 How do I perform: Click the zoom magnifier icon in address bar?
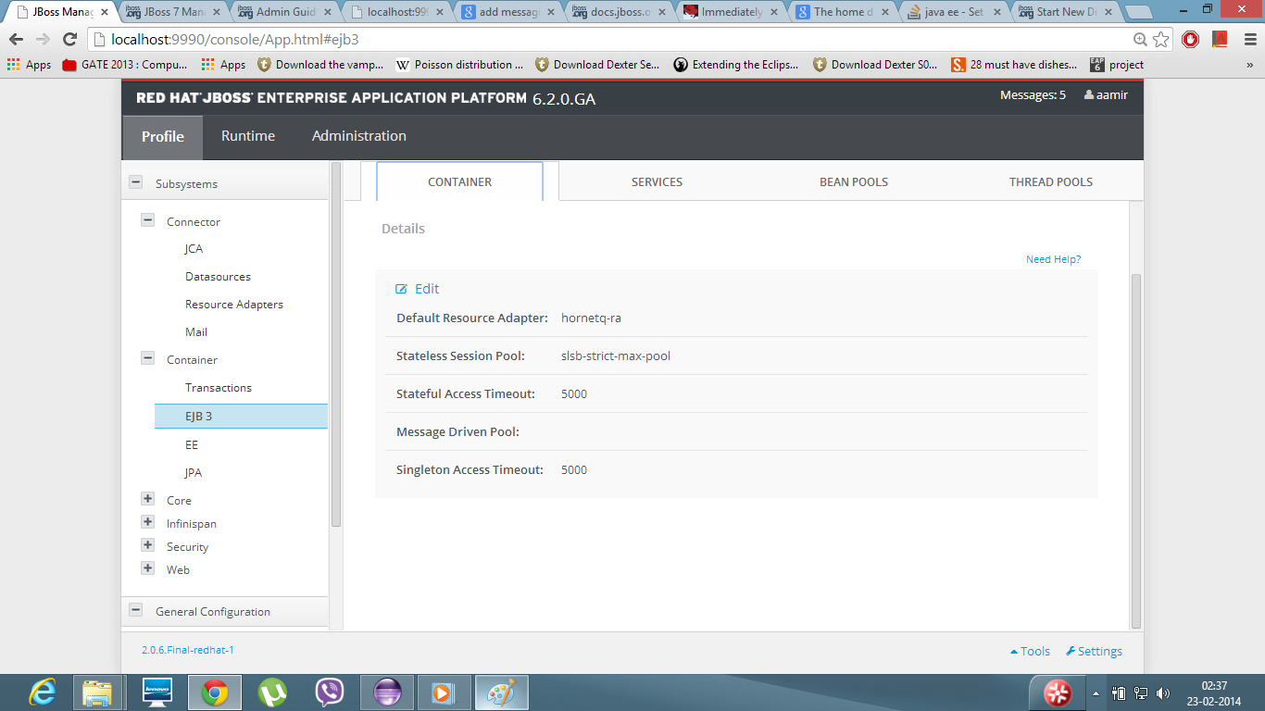pos(1141,40)
